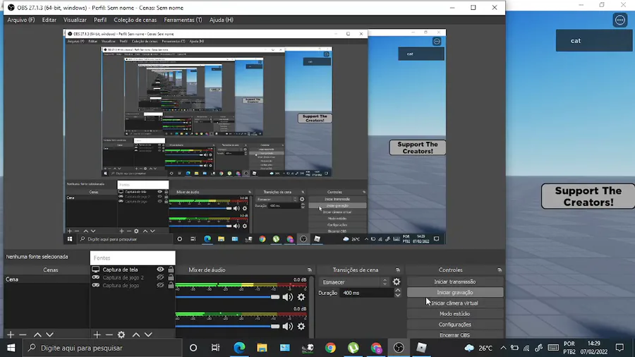The image size is (635, 357).
Task: Select the Captura de jogo 2 source
Action: click(x=123, y=278)
